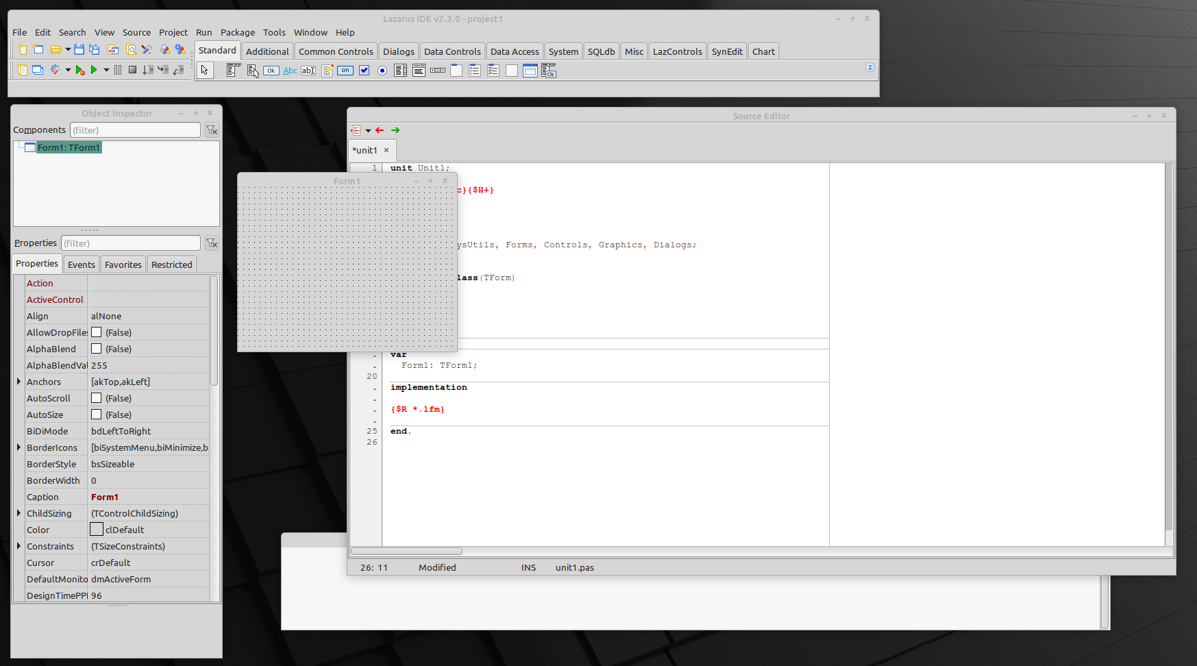
Task: Click the plain green Run arrow
Action: click(x=94, y=70)
